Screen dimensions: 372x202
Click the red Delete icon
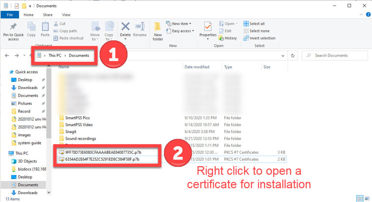point(125,27)
